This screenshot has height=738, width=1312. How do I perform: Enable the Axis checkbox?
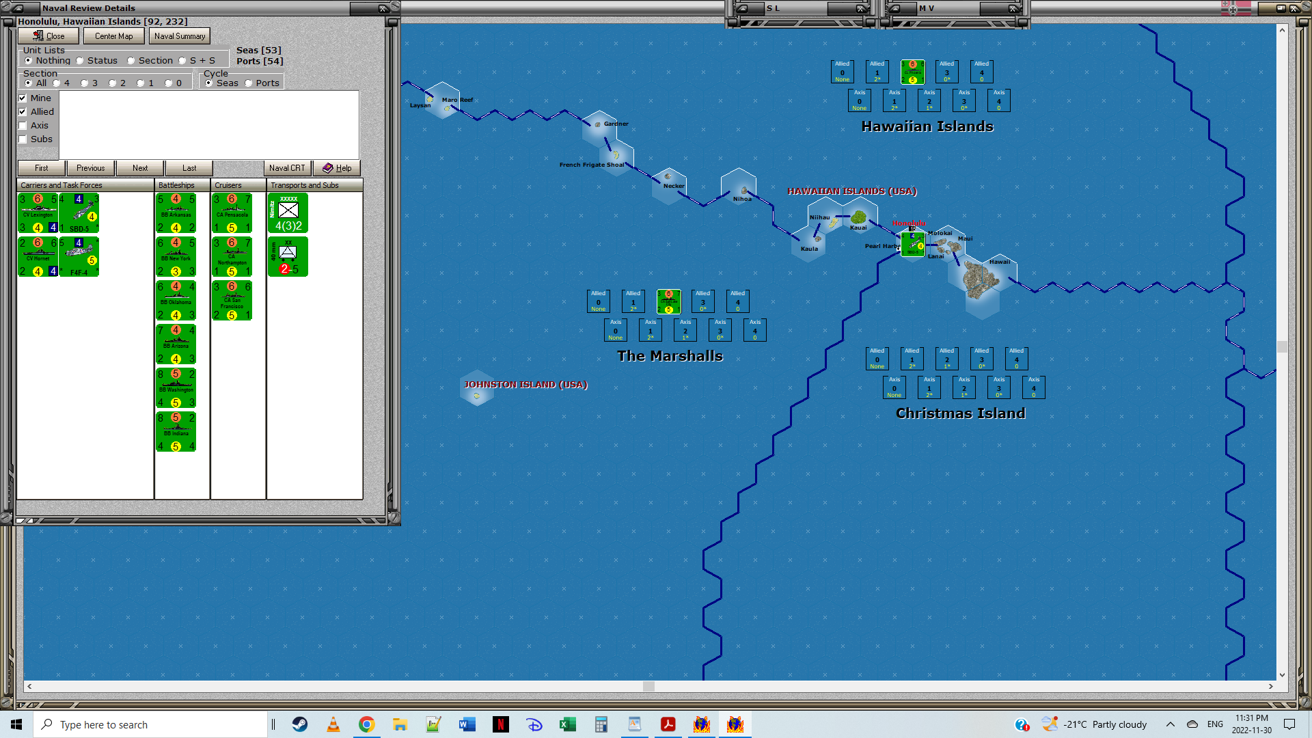23,126
